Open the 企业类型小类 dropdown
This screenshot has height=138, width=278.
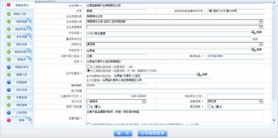261,22
